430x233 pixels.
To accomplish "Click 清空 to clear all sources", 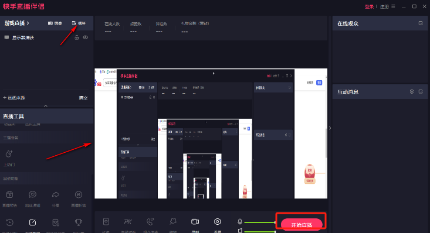I will 83,98.
